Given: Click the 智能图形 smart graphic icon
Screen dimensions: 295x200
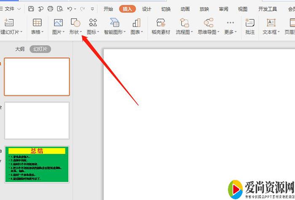Looking at the screenshot, I should click(114, 22).
